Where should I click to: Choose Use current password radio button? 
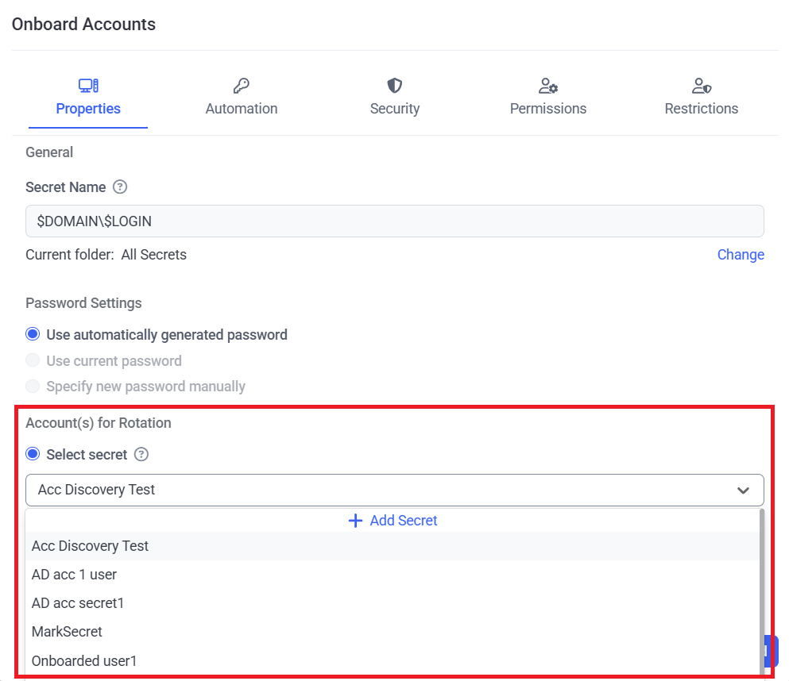33,361
